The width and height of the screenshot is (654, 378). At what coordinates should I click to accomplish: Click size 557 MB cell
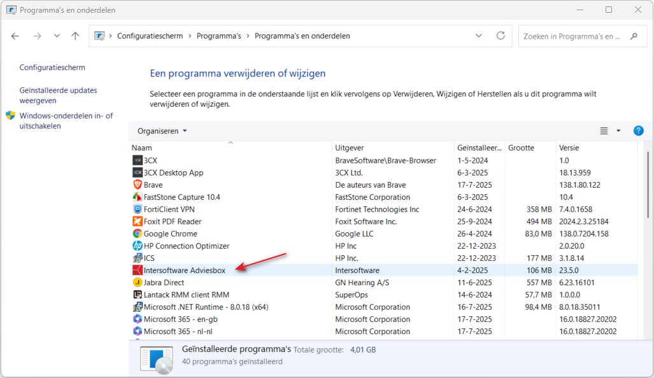coord(539,283)
